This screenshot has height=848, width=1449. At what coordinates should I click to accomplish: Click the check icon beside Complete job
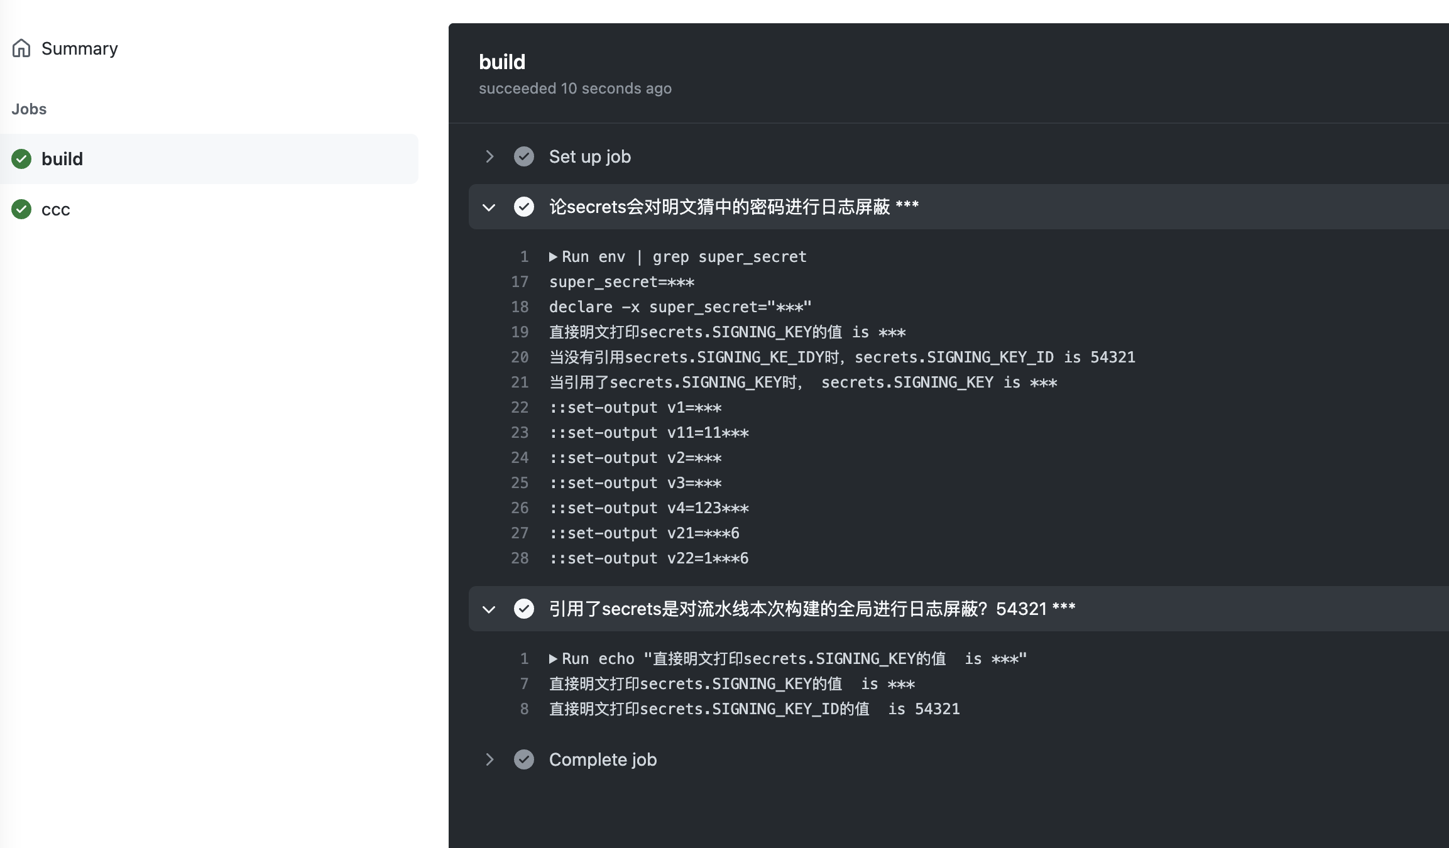(524, 759)
